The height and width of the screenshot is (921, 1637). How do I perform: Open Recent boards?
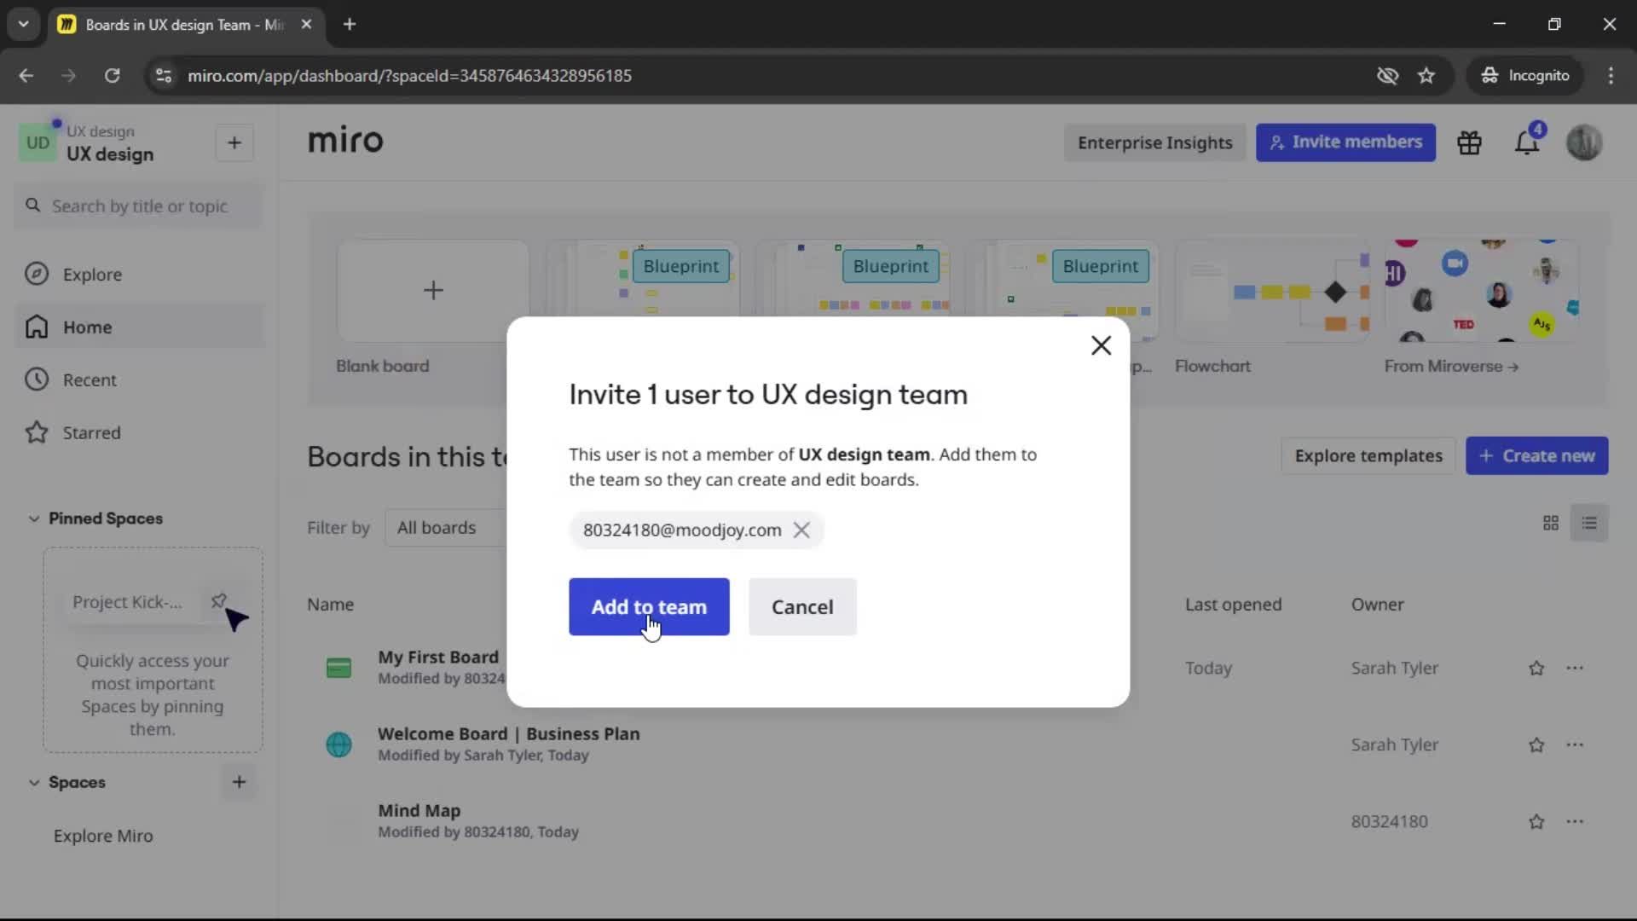click(140, 379)
